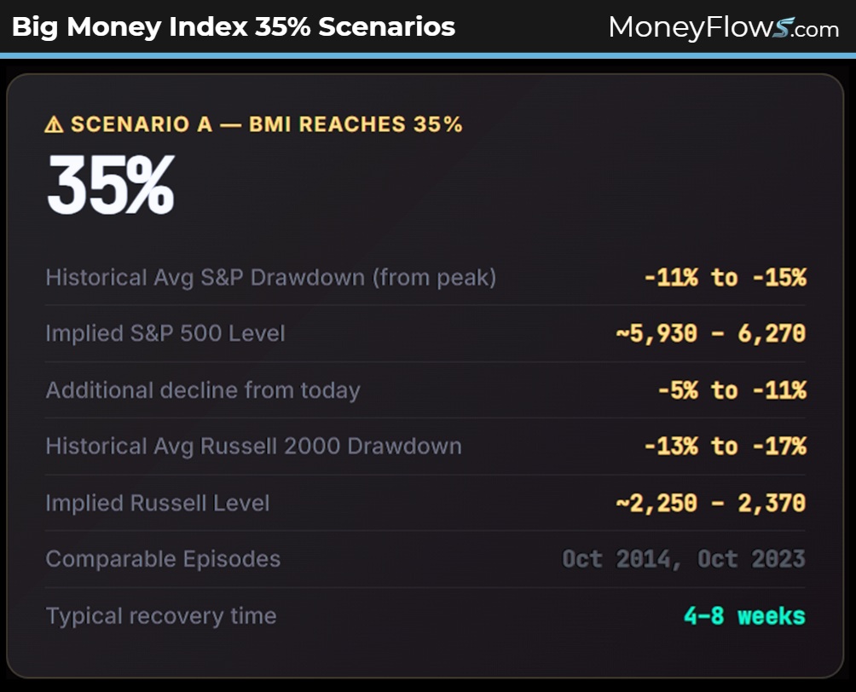Click the large 35% figure
Viewport: 856px width, 692px height.
111,185
